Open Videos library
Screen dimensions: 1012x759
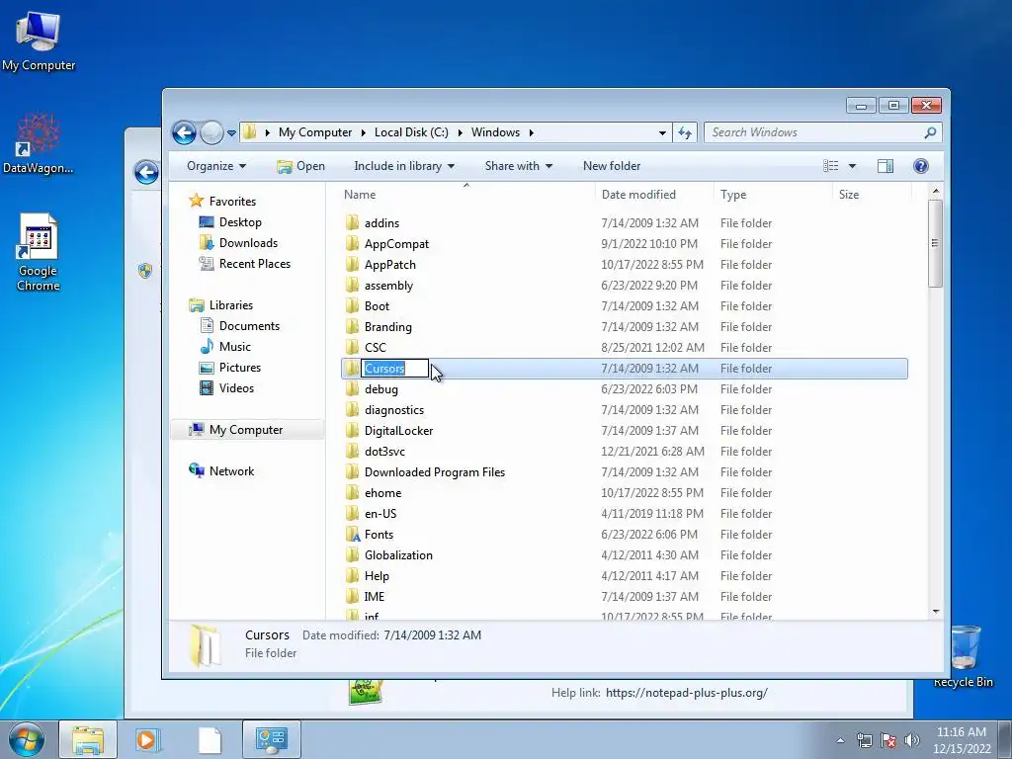[236, 387]
